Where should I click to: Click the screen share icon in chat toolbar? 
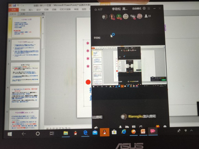134,126
